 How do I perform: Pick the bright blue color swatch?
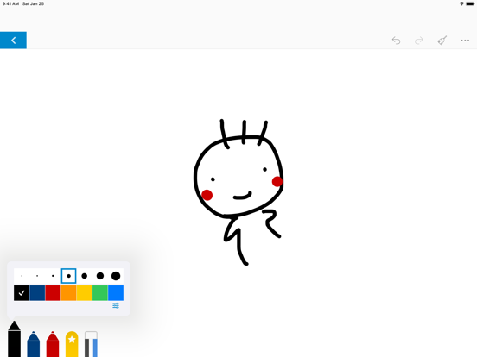pyautogui.click(x=116, y=293)
